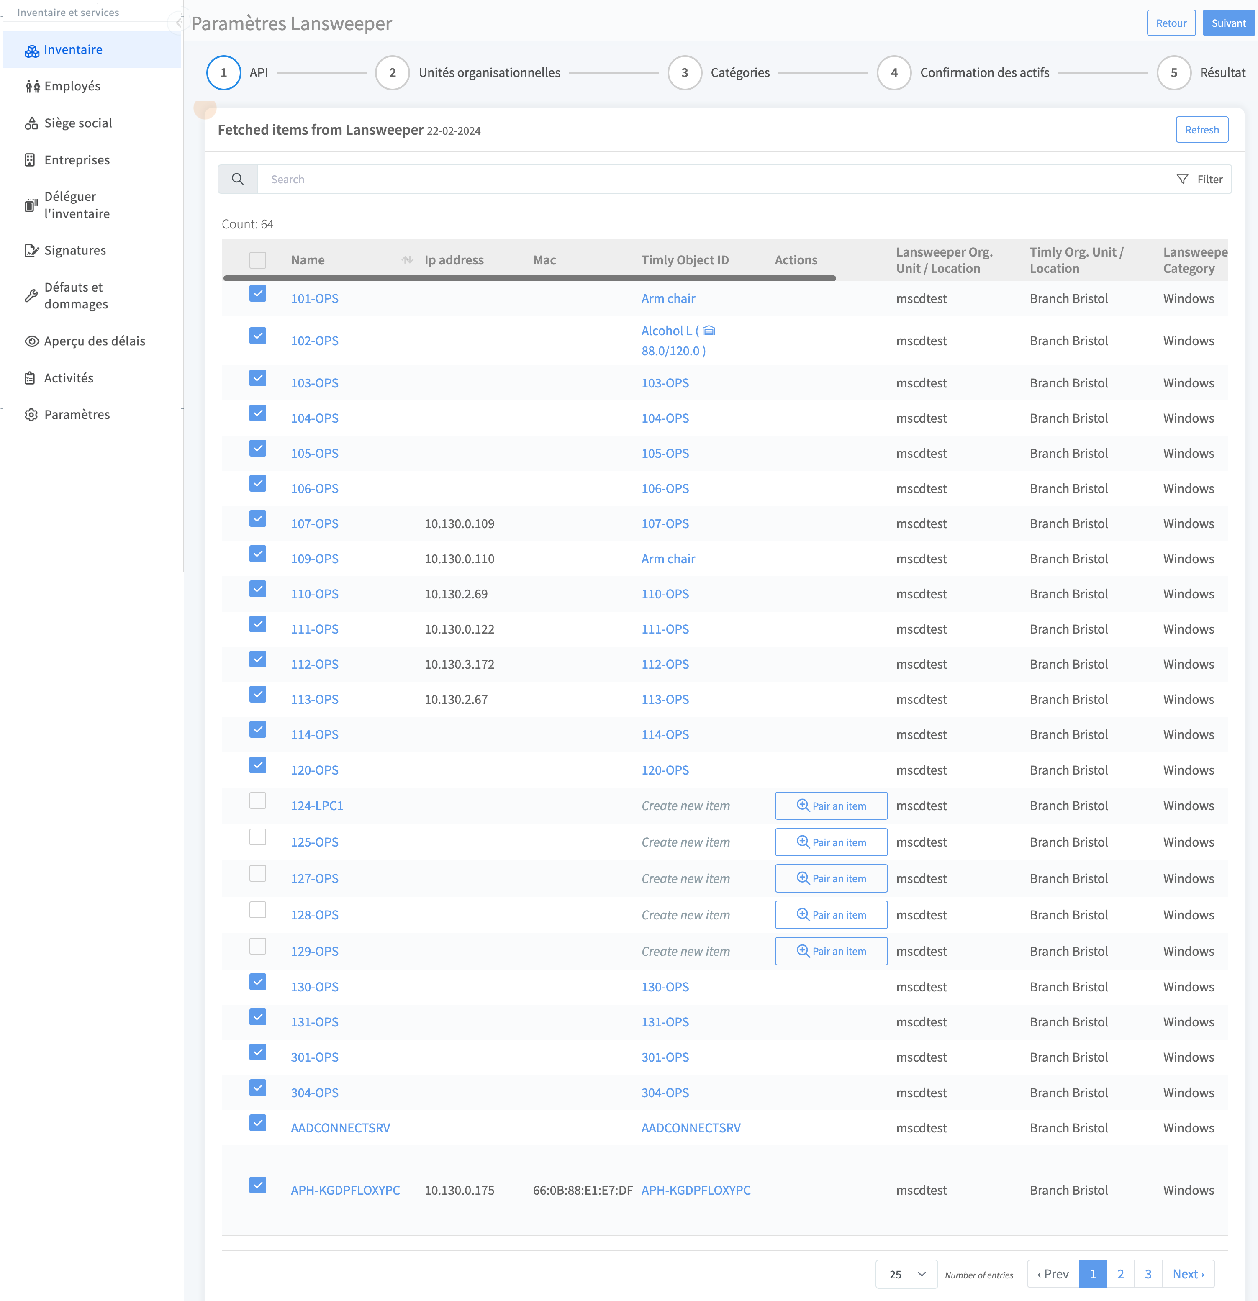Click the search magnifier icon

238,179
